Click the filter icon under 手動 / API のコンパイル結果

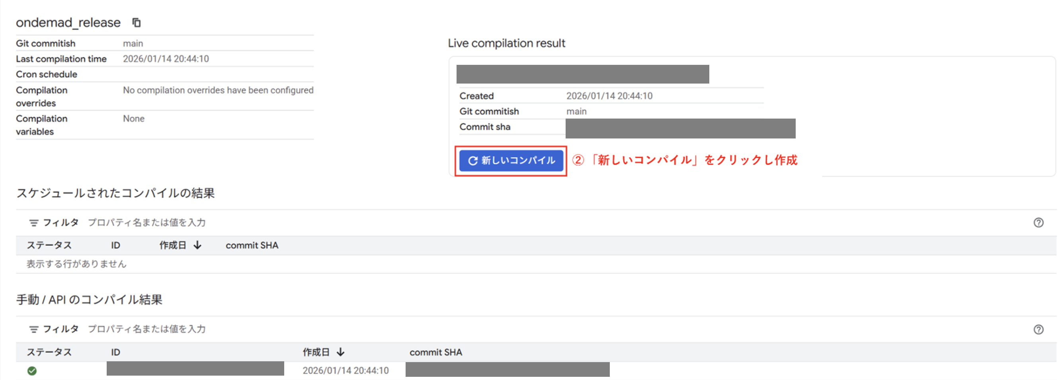click(x=34, y=329)
